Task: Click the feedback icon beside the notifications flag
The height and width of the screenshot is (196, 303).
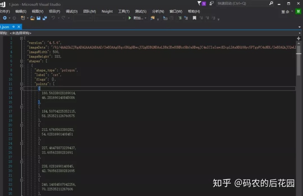Action: pos(212,3)
